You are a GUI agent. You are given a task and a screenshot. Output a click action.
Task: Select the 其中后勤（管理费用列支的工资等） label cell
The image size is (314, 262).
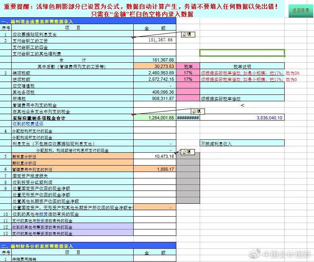coord(72,66)
